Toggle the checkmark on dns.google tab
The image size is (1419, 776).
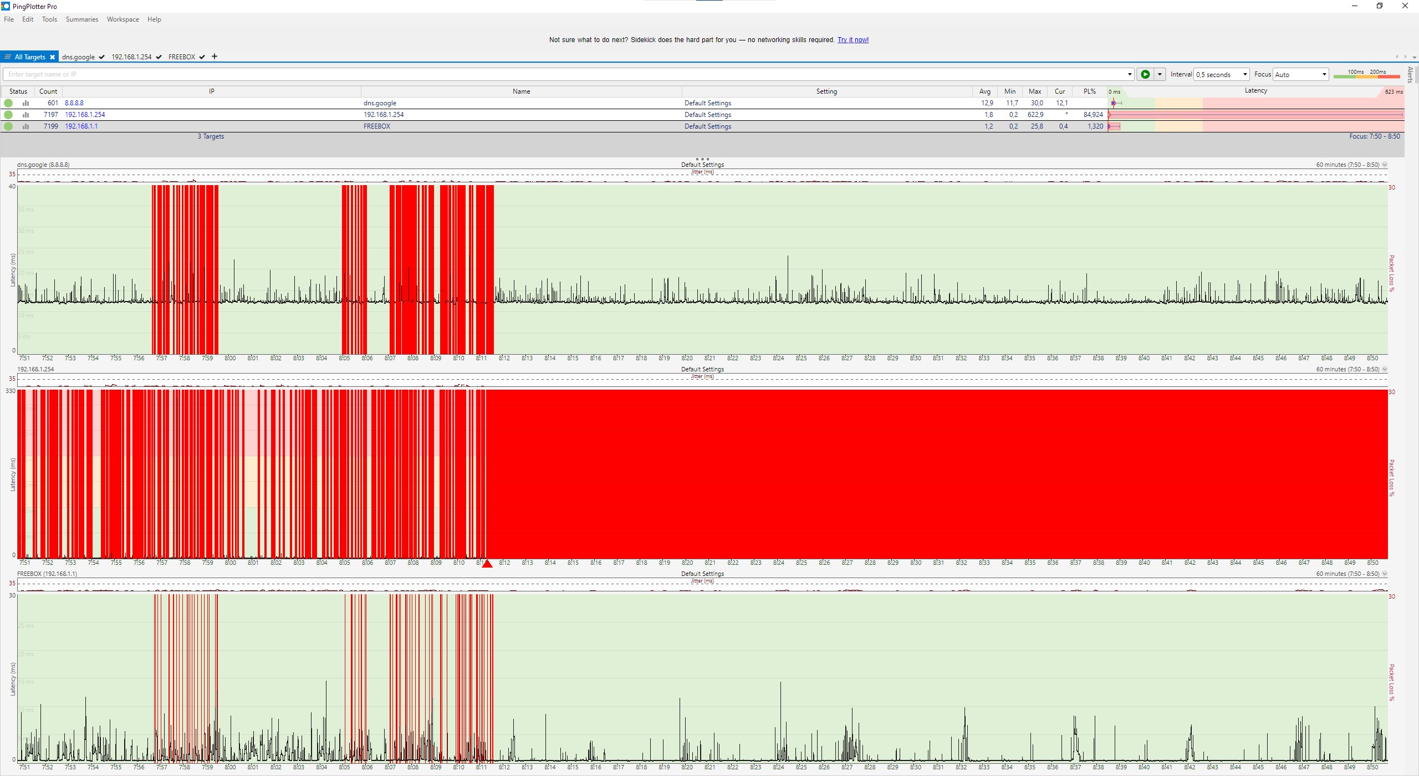101,57
